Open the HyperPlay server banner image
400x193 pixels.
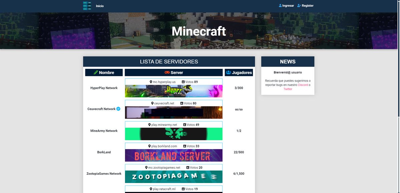pos(174,91)
